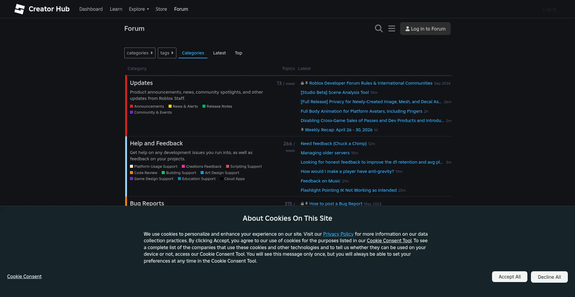Open the Bug Reports category

147,203
